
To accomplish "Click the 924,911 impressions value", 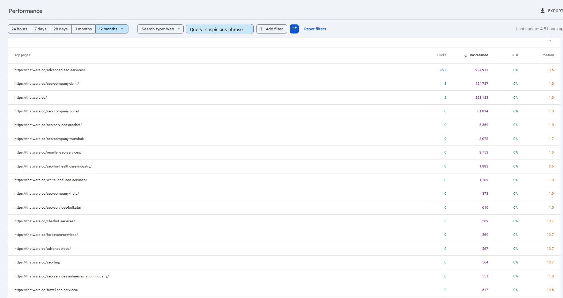I will 482,70.
